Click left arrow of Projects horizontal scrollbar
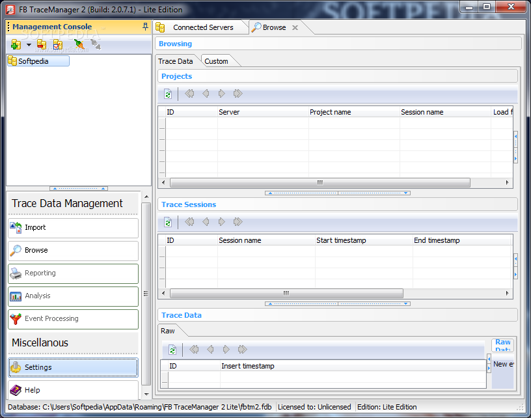 point(163,182)
